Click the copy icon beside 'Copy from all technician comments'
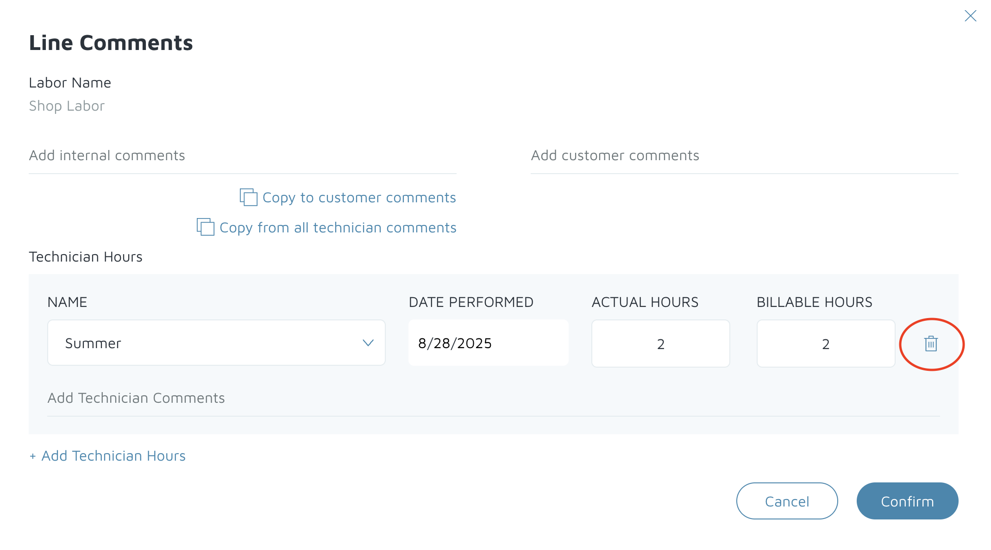This screenshot has height=550, width=991. click(206, 227)
